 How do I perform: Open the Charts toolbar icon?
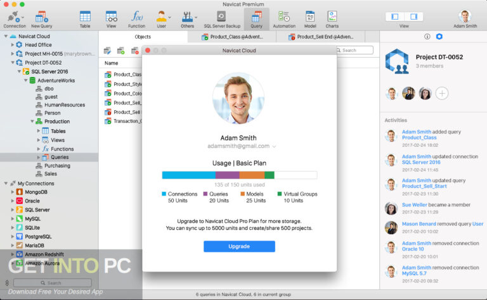point(332,16)
